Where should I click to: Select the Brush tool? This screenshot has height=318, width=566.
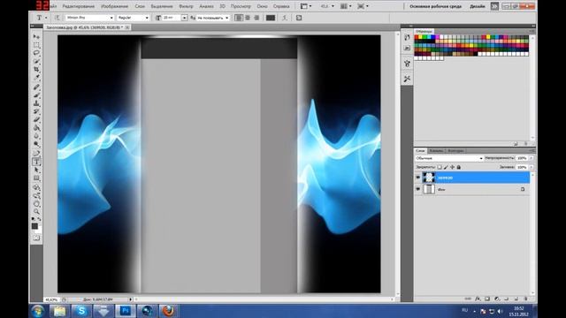pos(36,95)
